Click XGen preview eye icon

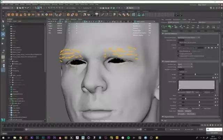coord(163,27)
